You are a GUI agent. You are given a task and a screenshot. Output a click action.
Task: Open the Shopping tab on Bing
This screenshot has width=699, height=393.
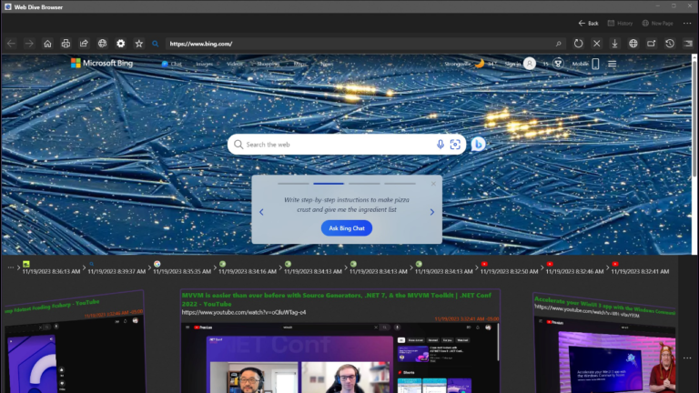click(268, 64)
